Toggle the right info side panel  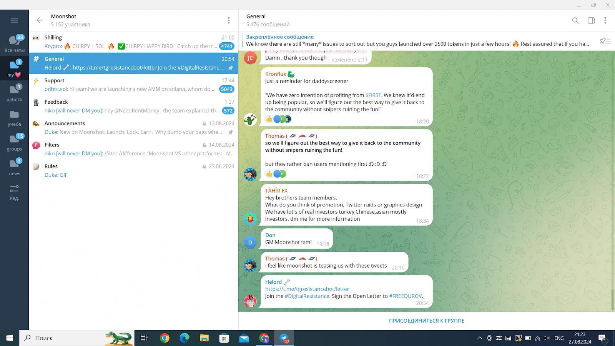pos(591,20)
